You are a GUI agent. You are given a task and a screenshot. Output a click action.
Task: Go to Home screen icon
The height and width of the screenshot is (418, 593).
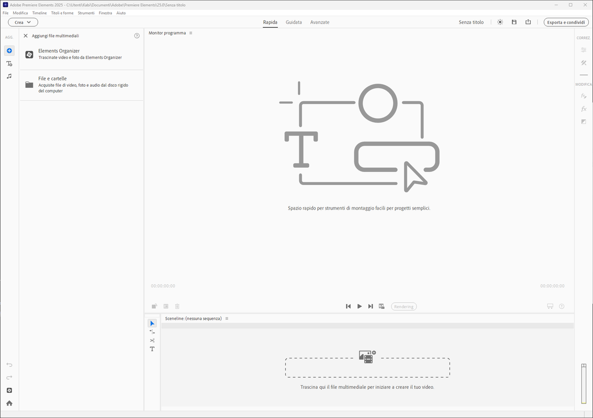(9, 403)
